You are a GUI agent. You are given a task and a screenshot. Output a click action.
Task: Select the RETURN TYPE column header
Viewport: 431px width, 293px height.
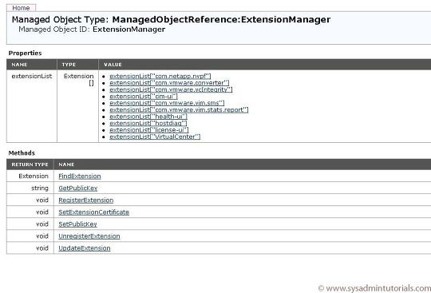30,164
